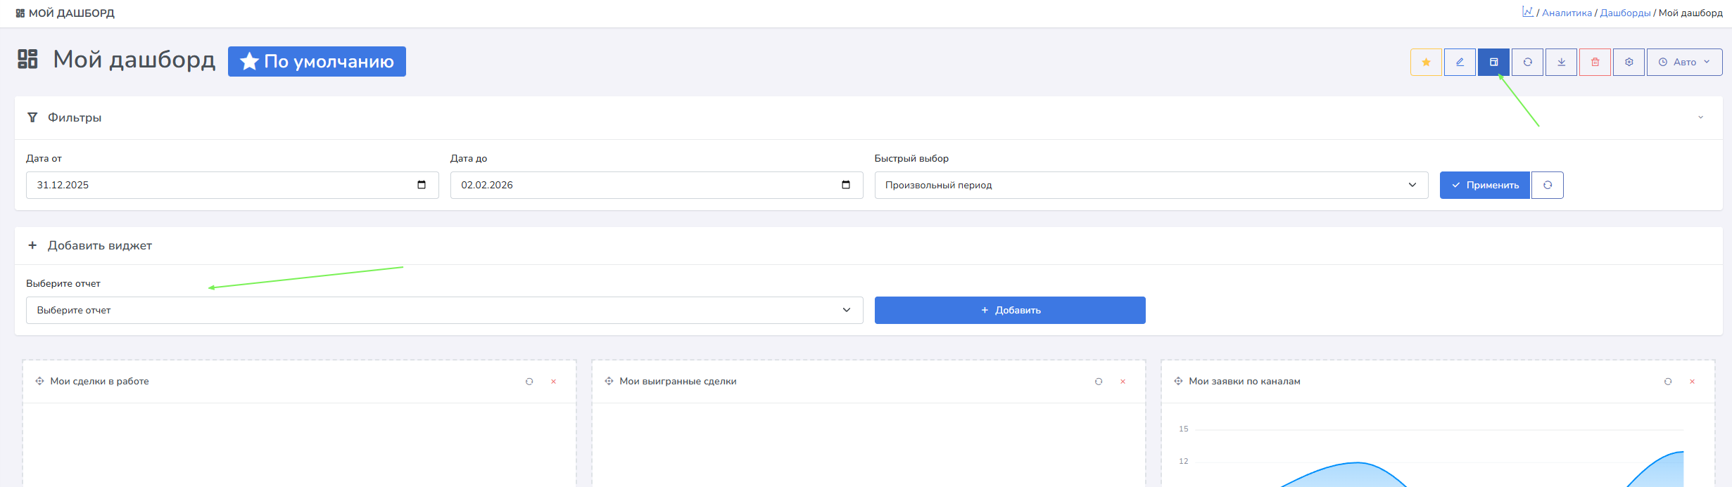
Task: Open the Быстрый выбор period dropdown
Action: point(1151,186)
